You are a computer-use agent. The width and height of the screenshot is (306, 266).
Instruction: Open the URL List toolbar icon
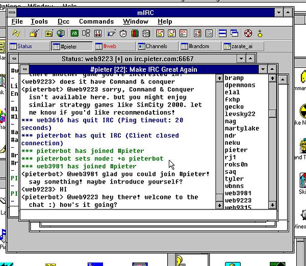[209, 33]
